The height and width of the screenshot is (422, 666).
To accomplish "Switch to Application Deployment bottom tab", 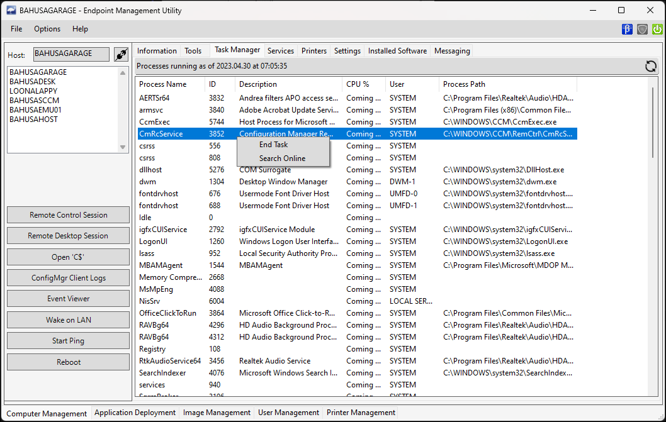I will [135, 413].
